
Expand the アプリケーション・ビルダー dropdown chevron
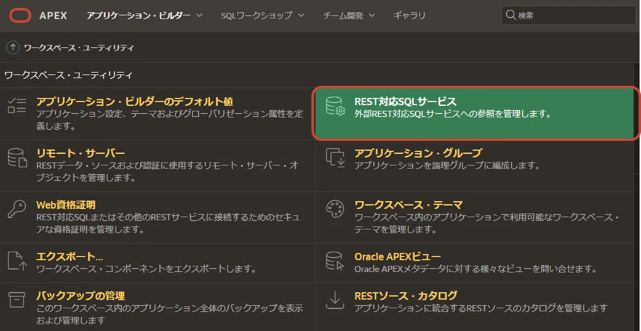pos(199,15)
